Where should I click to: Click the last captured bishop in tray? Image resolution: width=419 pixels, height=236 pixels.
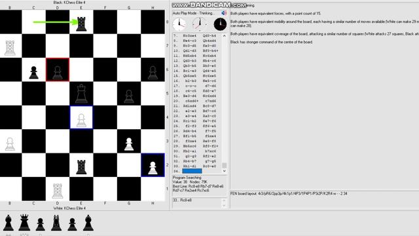click(x=88, y=223)
